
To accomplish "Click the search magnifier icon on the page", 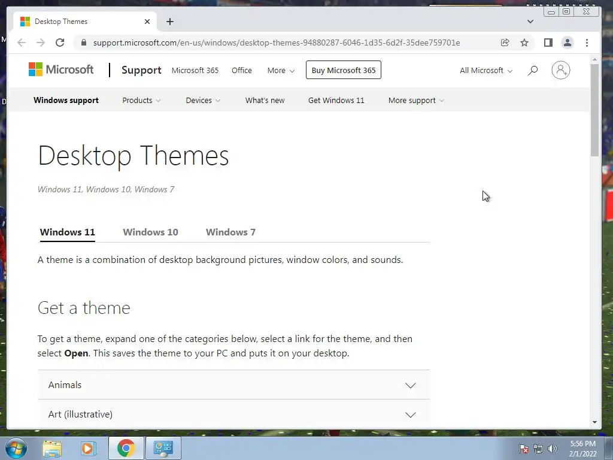I will pyautogui.click(x=532, y=71).
